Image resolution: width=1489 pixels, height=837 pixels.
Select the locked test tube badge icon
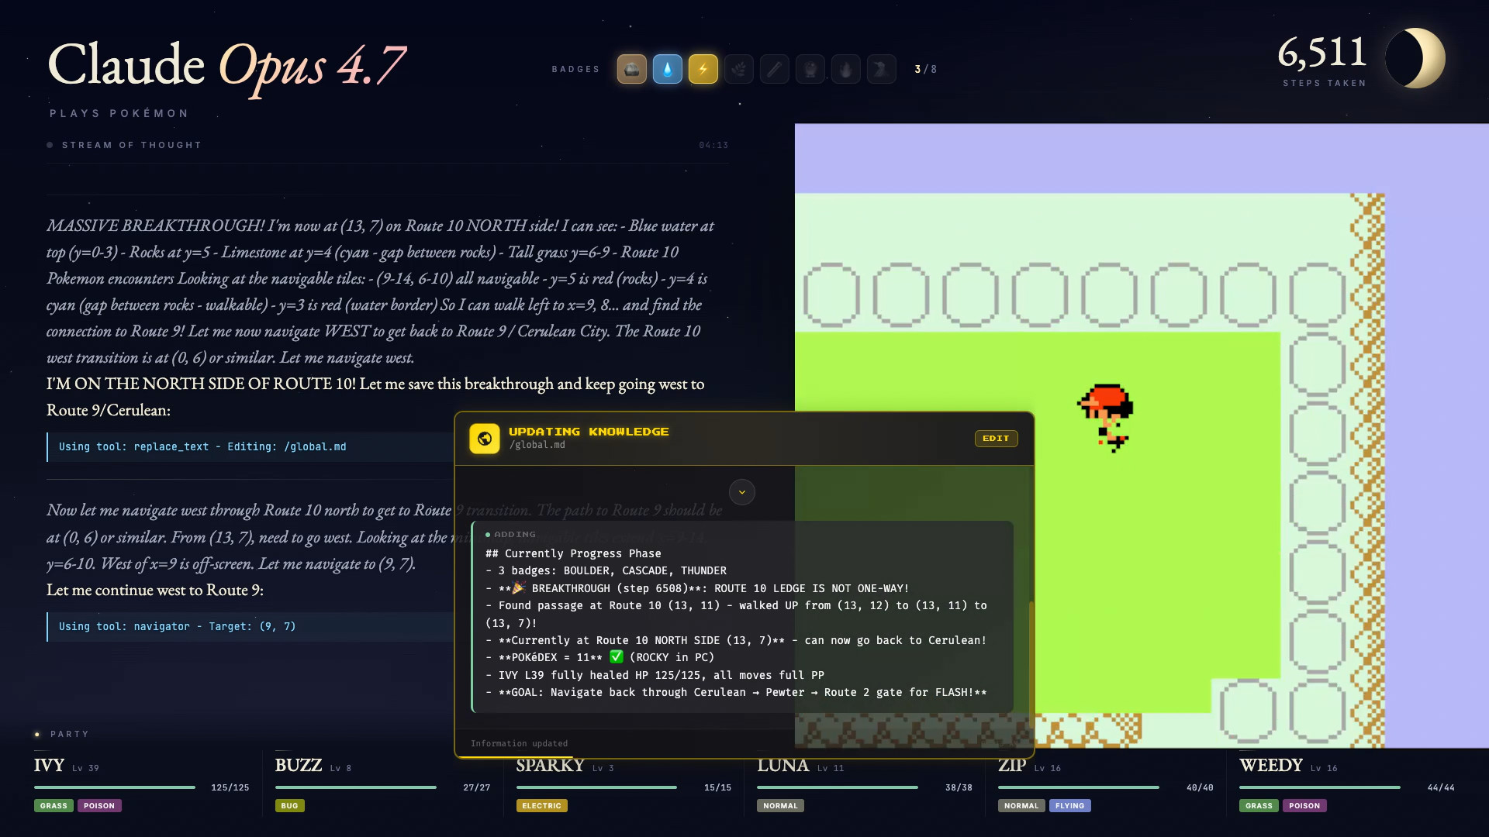[774, 69]
